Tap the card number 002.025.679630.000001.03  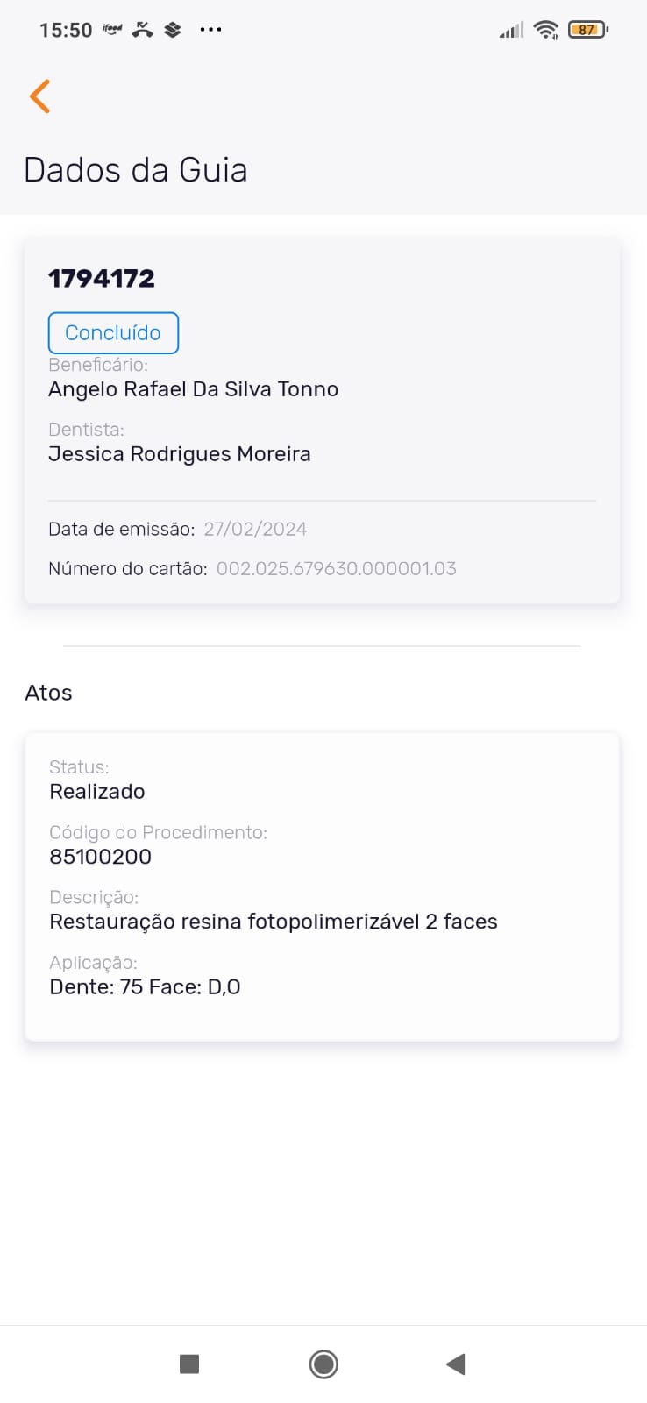click(337, 568)
